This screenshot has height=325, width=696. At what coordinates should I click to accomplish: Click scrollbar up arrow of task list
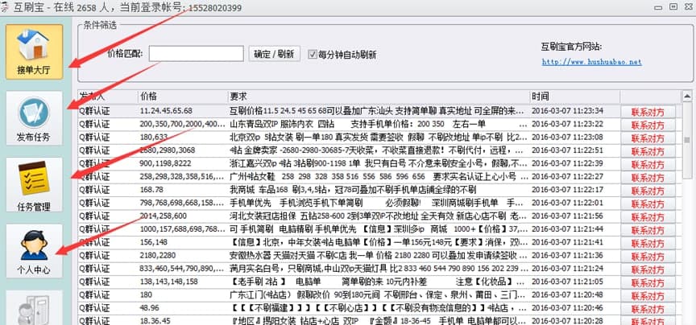click(687, 96)
